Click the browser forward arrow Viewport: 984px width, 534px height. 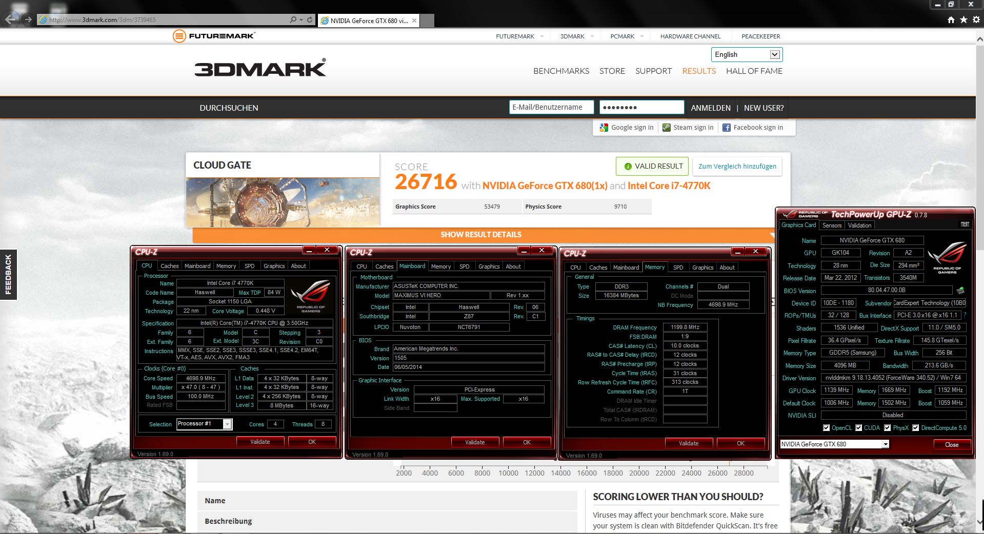coord(28,19)
